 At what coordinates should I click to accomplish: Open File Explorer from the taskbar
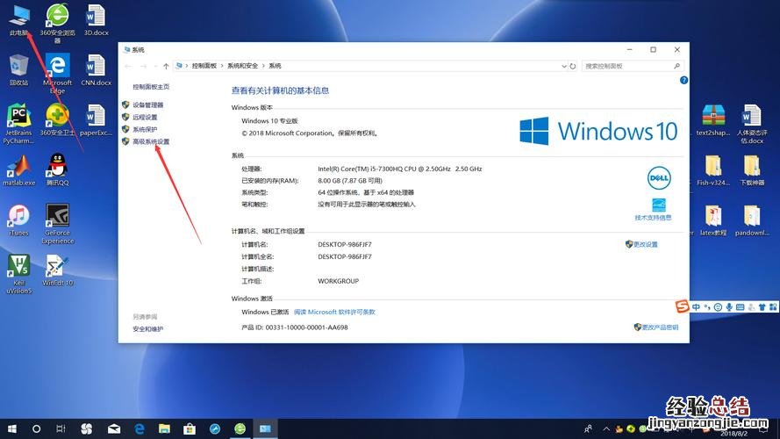(x=164, y=428)
